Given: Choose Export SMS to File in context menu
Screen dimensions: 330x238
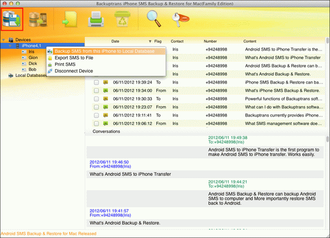Looking at the screenshot, I should pyautogui.click(x=106, y=58).
